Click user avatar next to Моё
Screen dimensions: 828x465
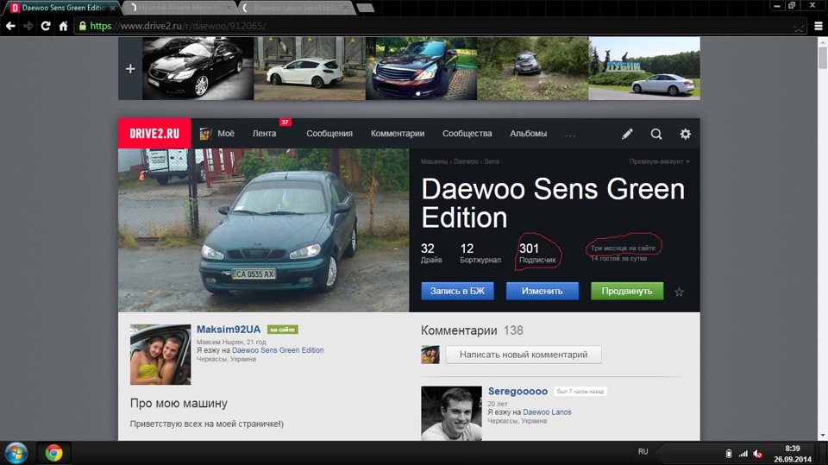205,134
